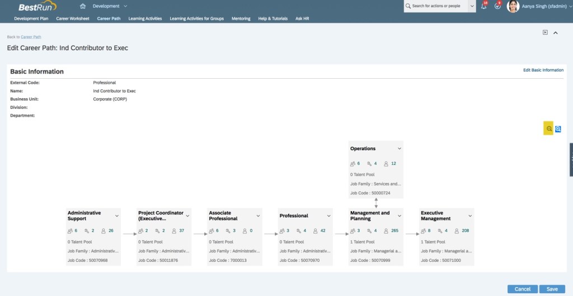Click the Save button

552,289
